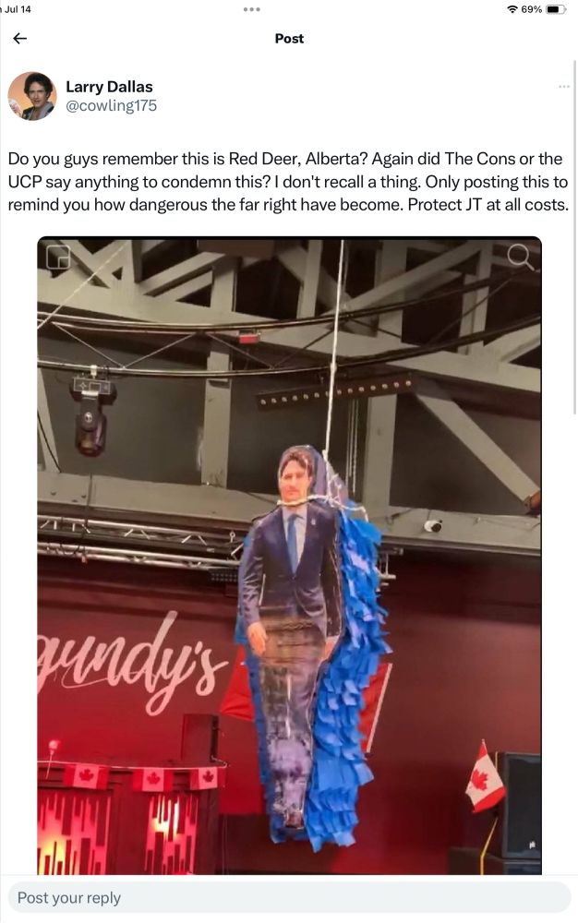Tap the magnifier icon on the photo
Image resolution: width=578 pixels, height=923 pixels.
point(520,257)
